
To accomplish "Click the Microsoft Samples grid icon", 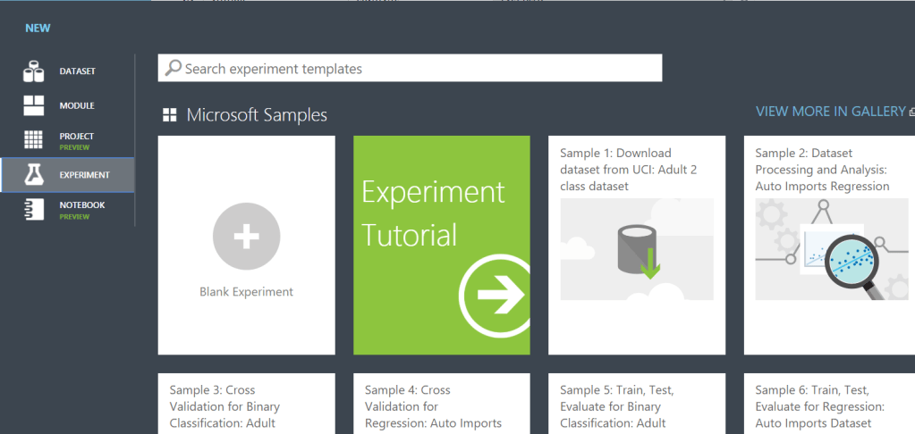I will 170,115.
